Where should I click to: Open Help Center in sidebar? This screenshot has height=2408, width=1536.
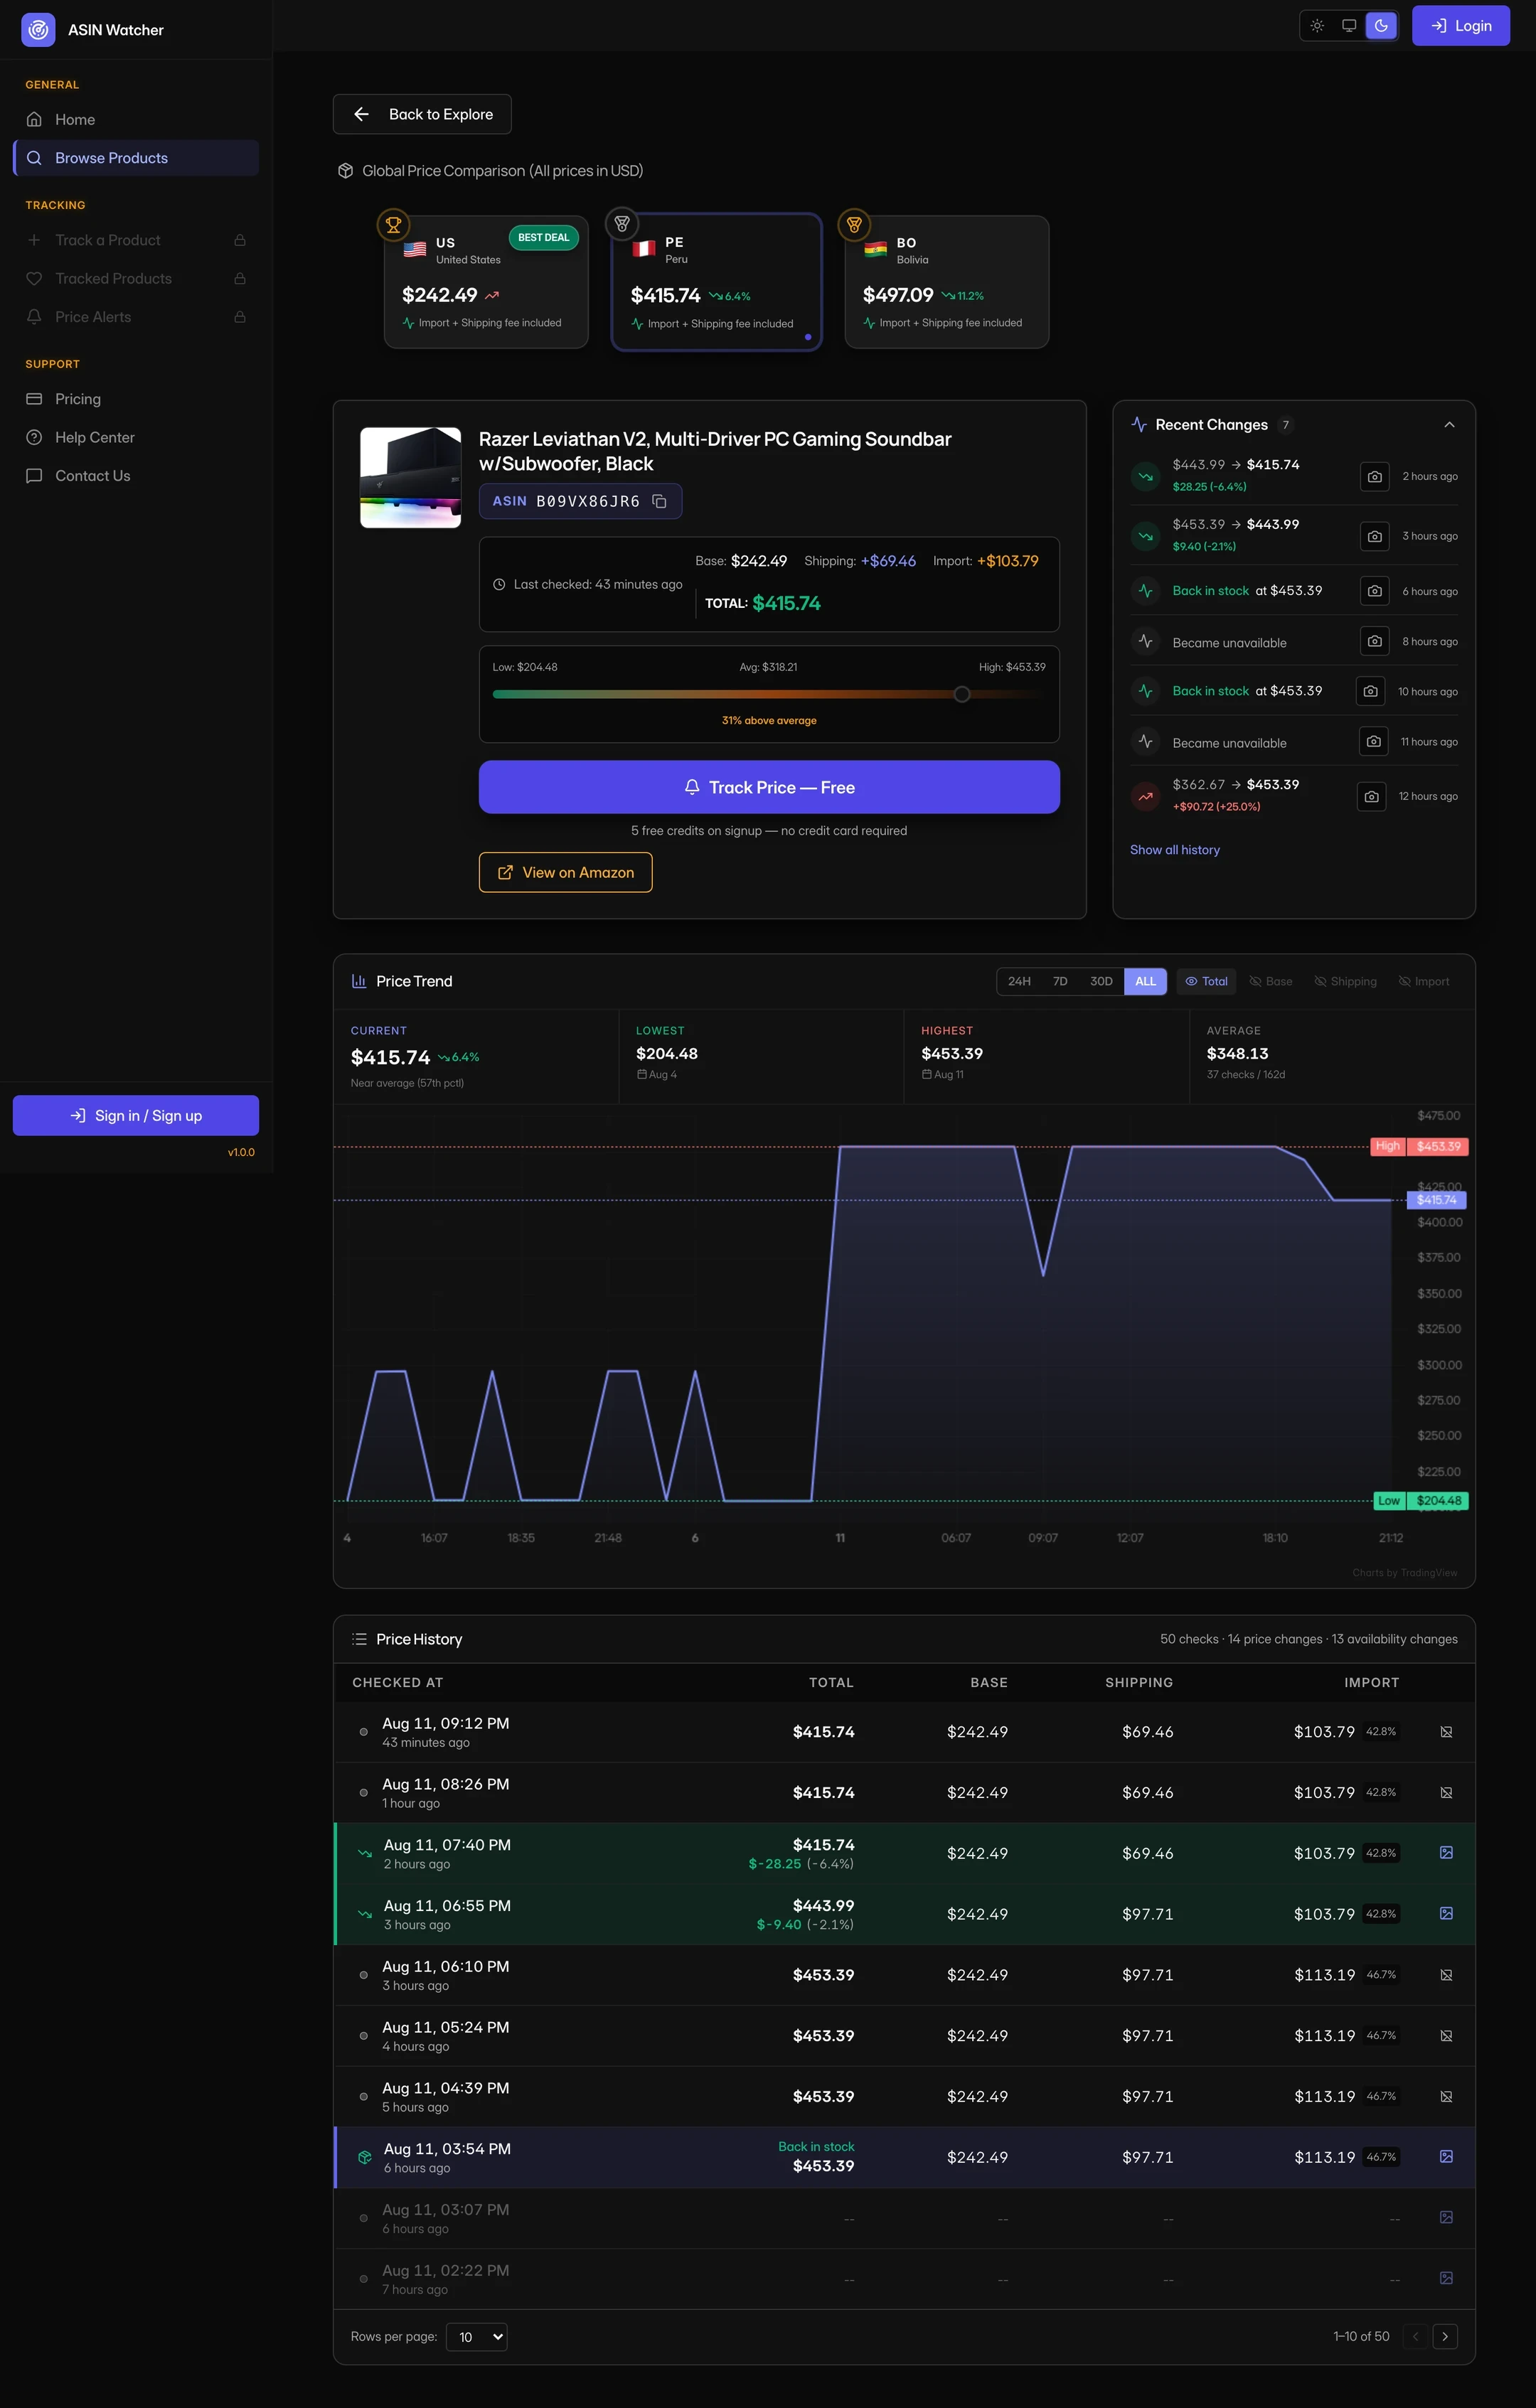pos(136,437)
